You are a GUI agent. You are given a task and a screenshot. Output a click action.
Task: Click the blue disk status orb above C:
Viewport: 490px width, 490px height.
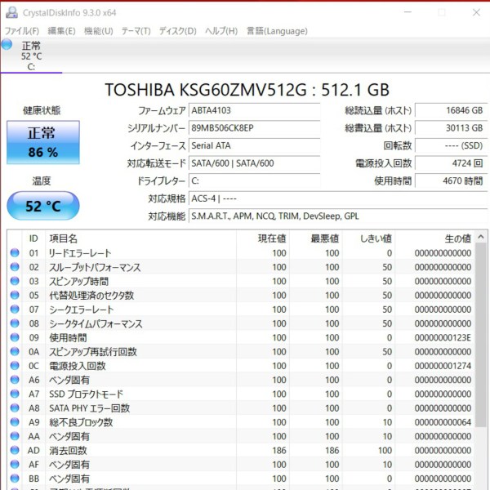coord(7,44)
